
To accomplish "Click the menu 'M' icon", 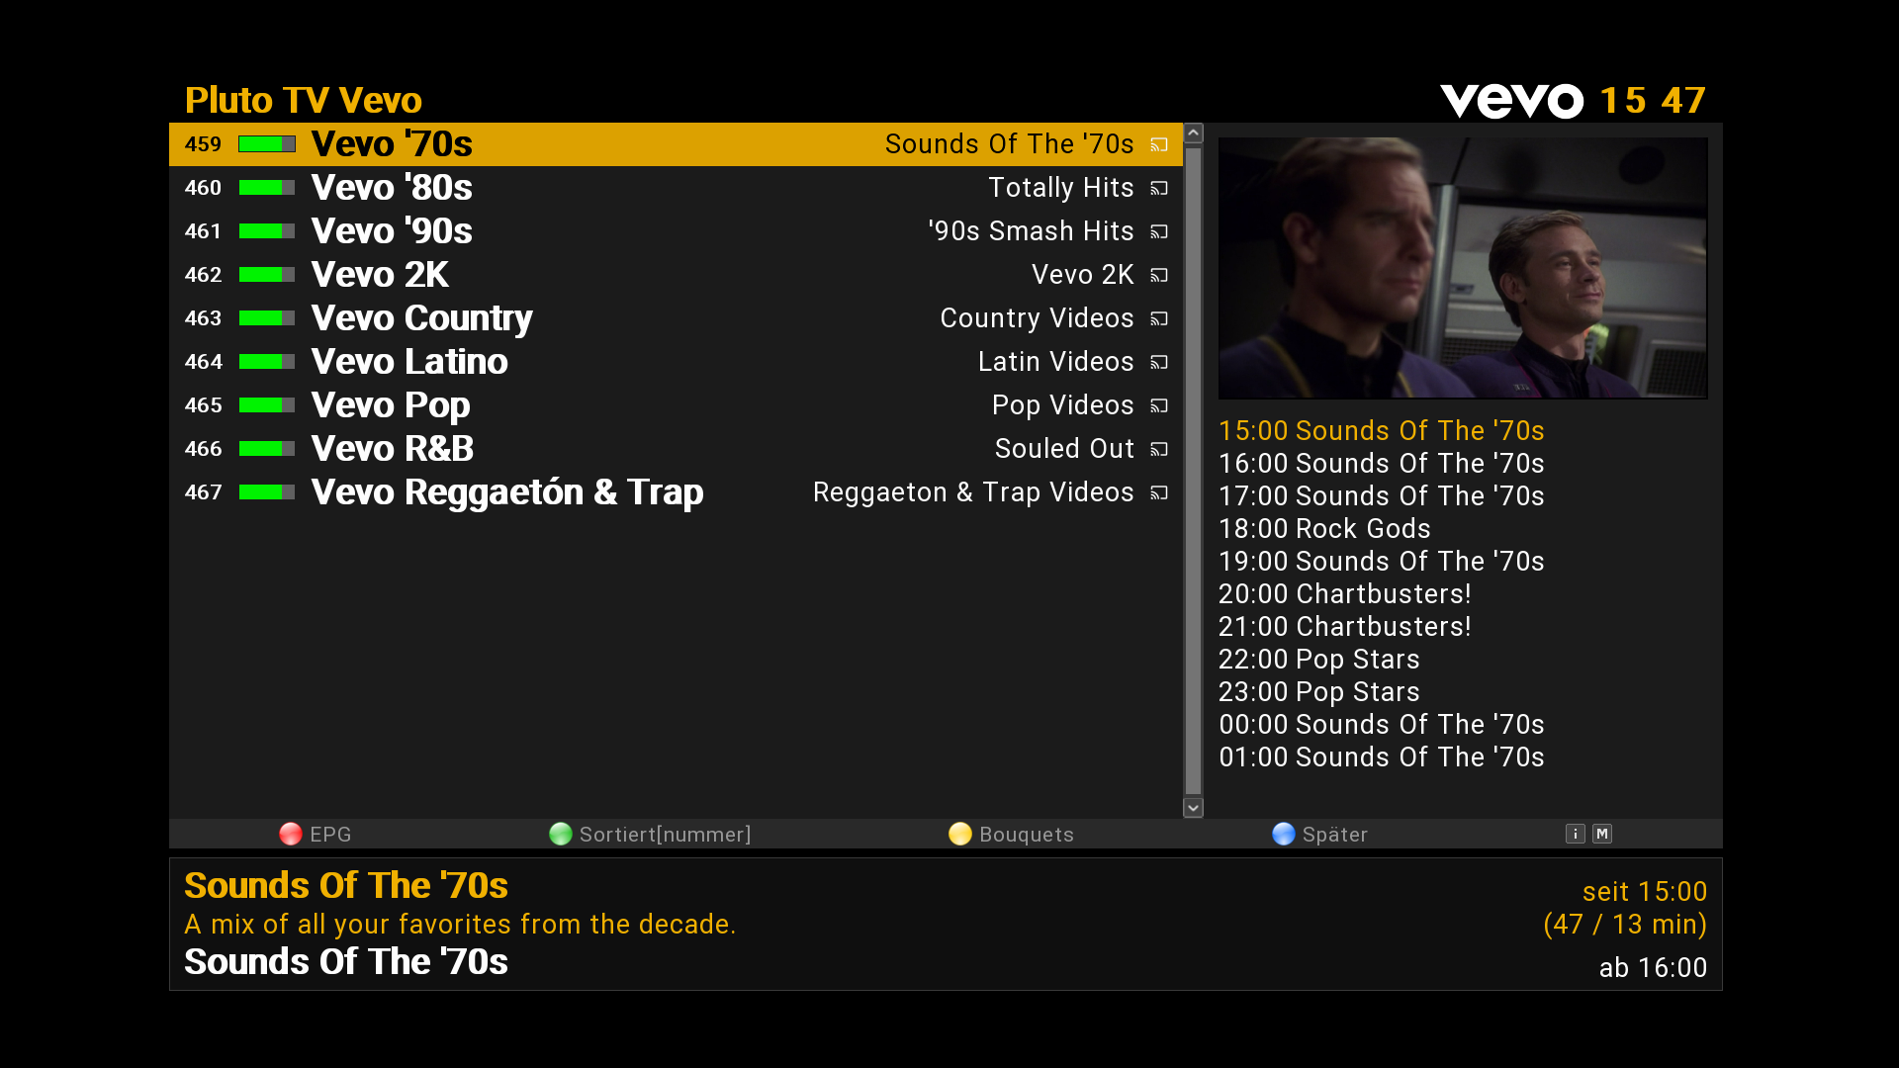I will tap(1602, 834).
